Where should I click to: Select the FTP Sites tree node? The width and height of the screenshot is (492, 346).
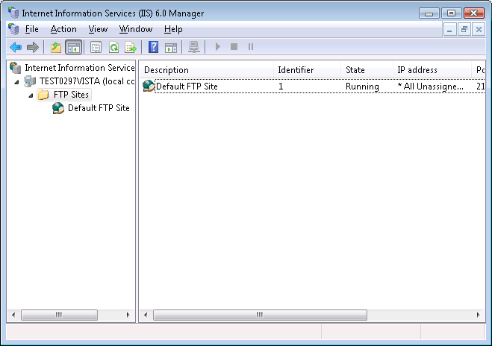tap(71, 95)
